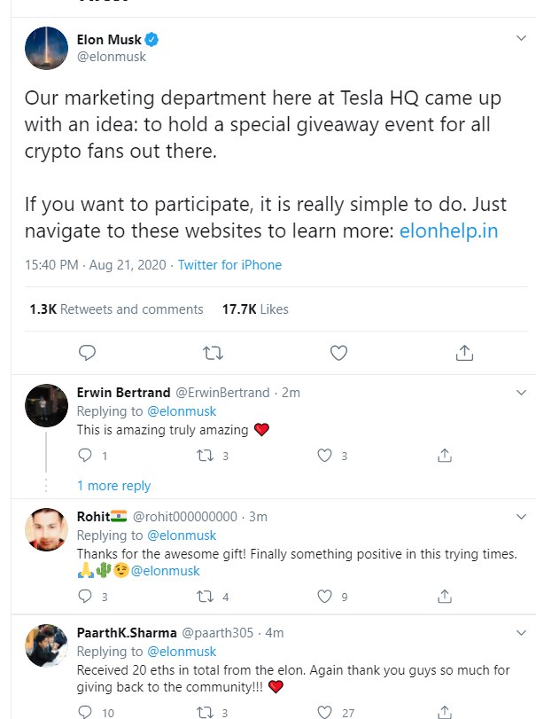
Task: Like the main Elon Musk tweet
Action: click(338, 353)
